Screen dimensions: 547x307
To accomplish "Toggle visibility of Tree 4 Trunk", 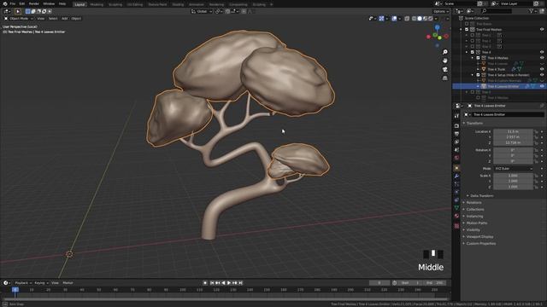I will pyautogui.click(x=542, y=69).
